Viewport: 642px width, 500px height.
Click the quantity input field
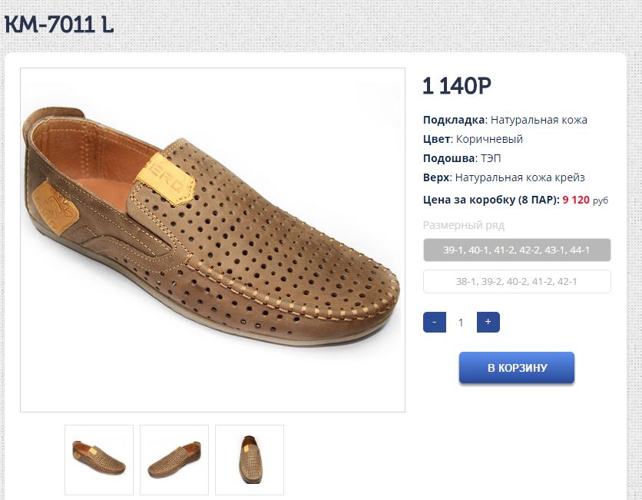pyautogui.click(x=461, y=323)
